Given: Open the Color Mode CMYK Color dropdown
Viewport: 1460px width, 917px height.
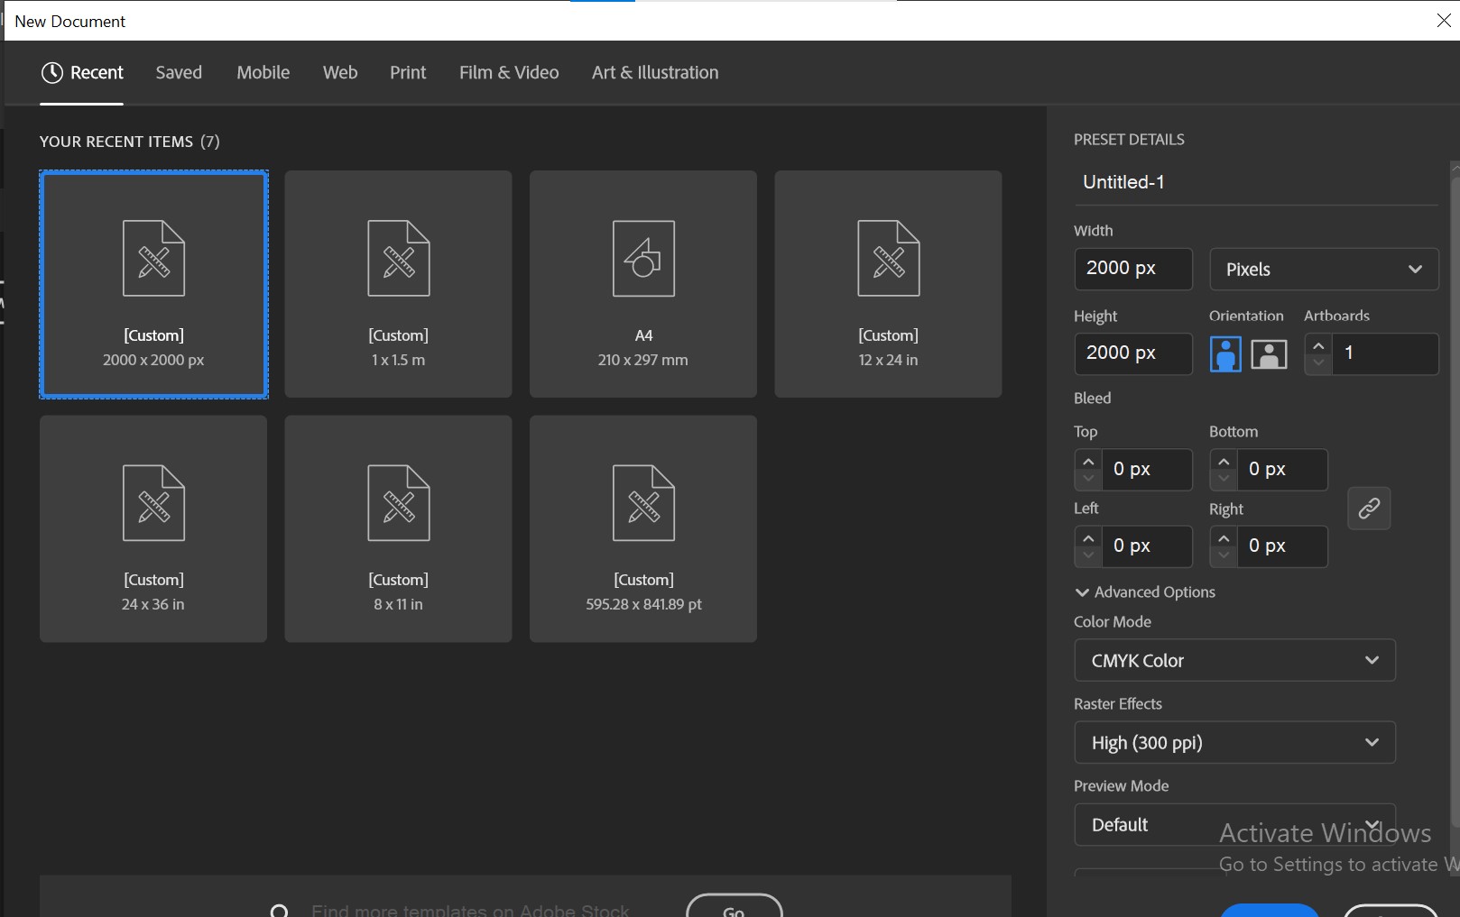Looking at the screenshot, I should (x=1234, y=661).
